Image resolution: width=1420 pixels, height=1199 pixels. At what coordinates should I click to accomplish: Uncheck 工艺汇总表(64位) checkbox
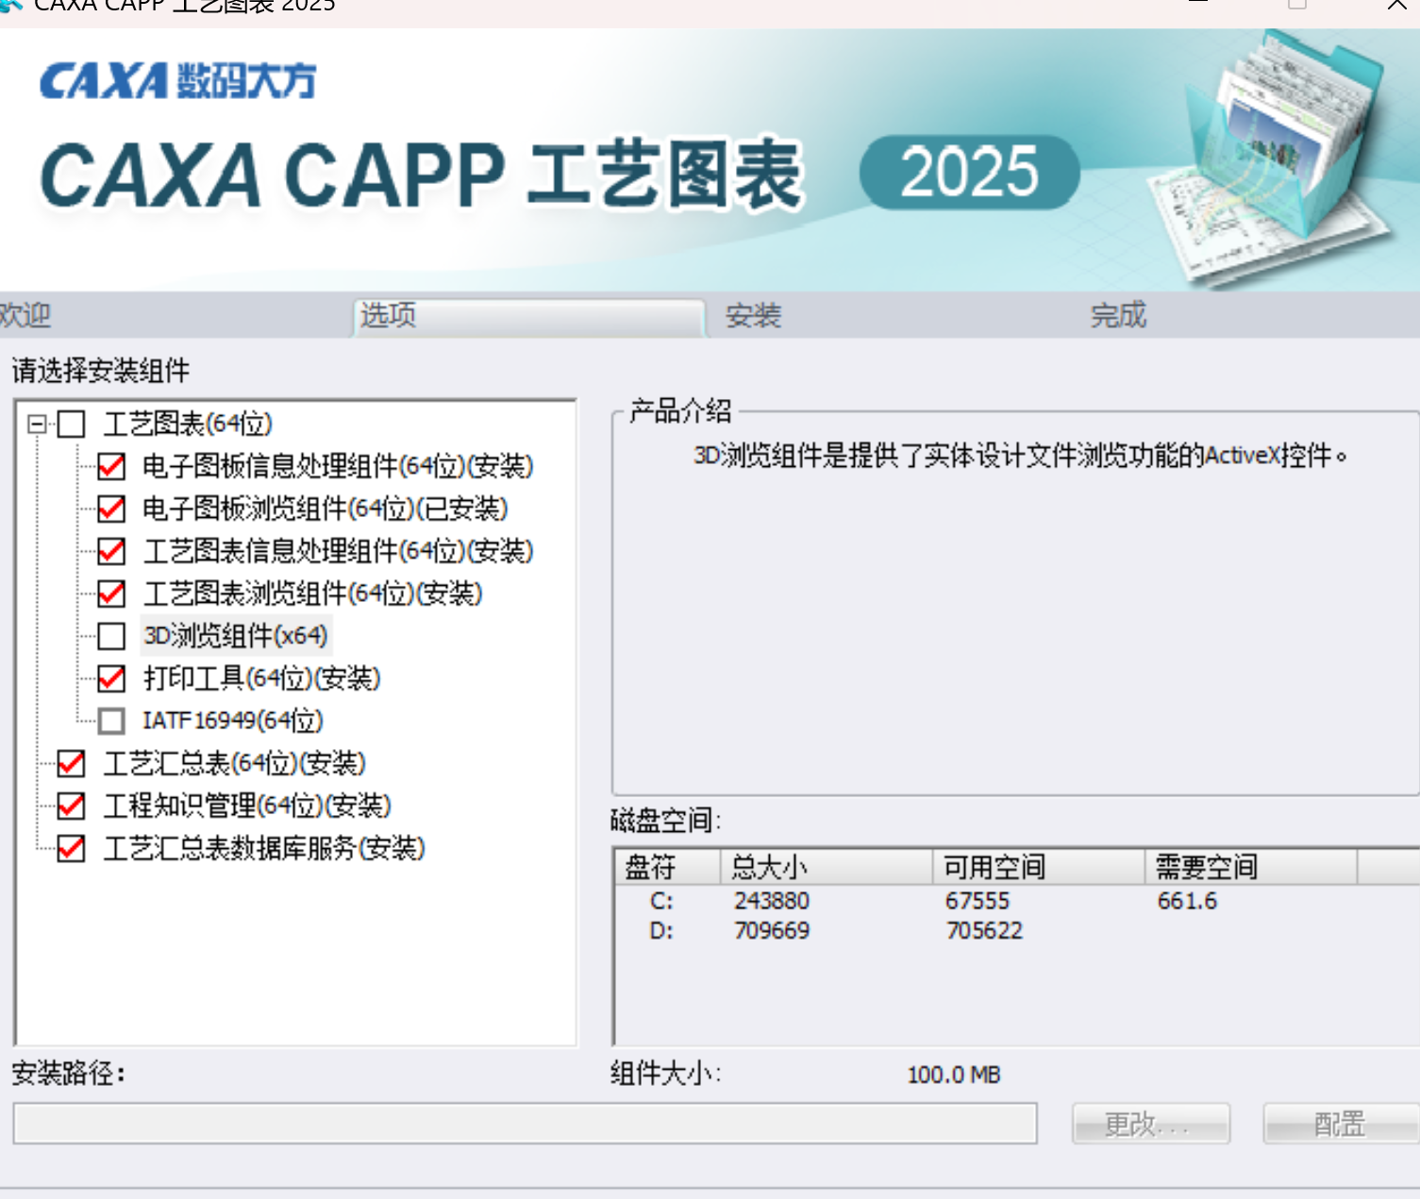pos(72,763)
